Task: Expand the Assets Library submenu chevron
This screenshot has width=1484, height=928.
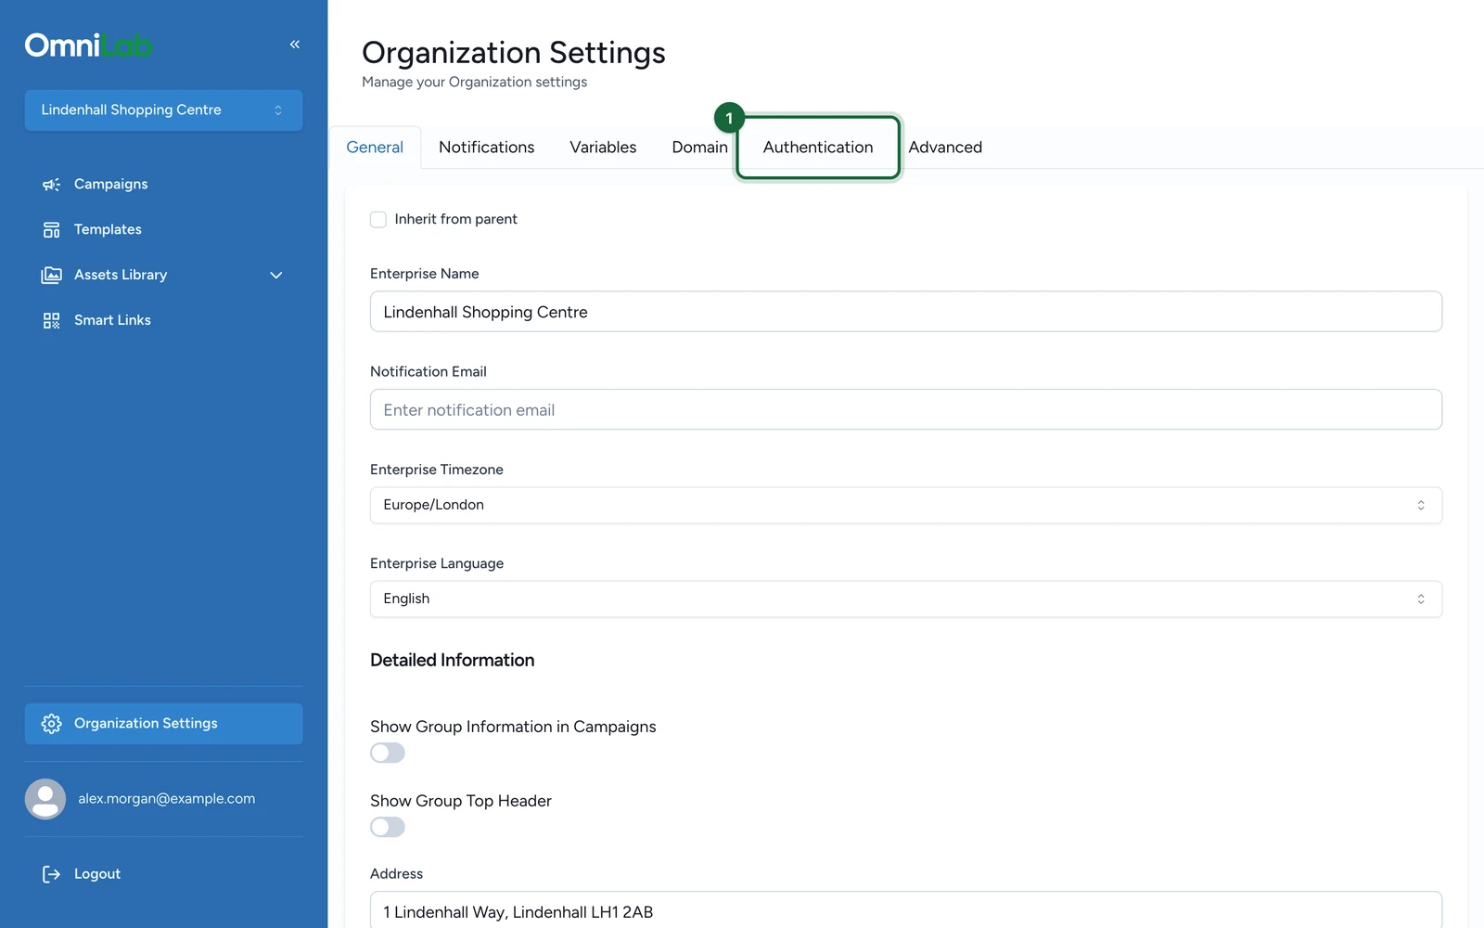Action: click(x=275, y=276)
